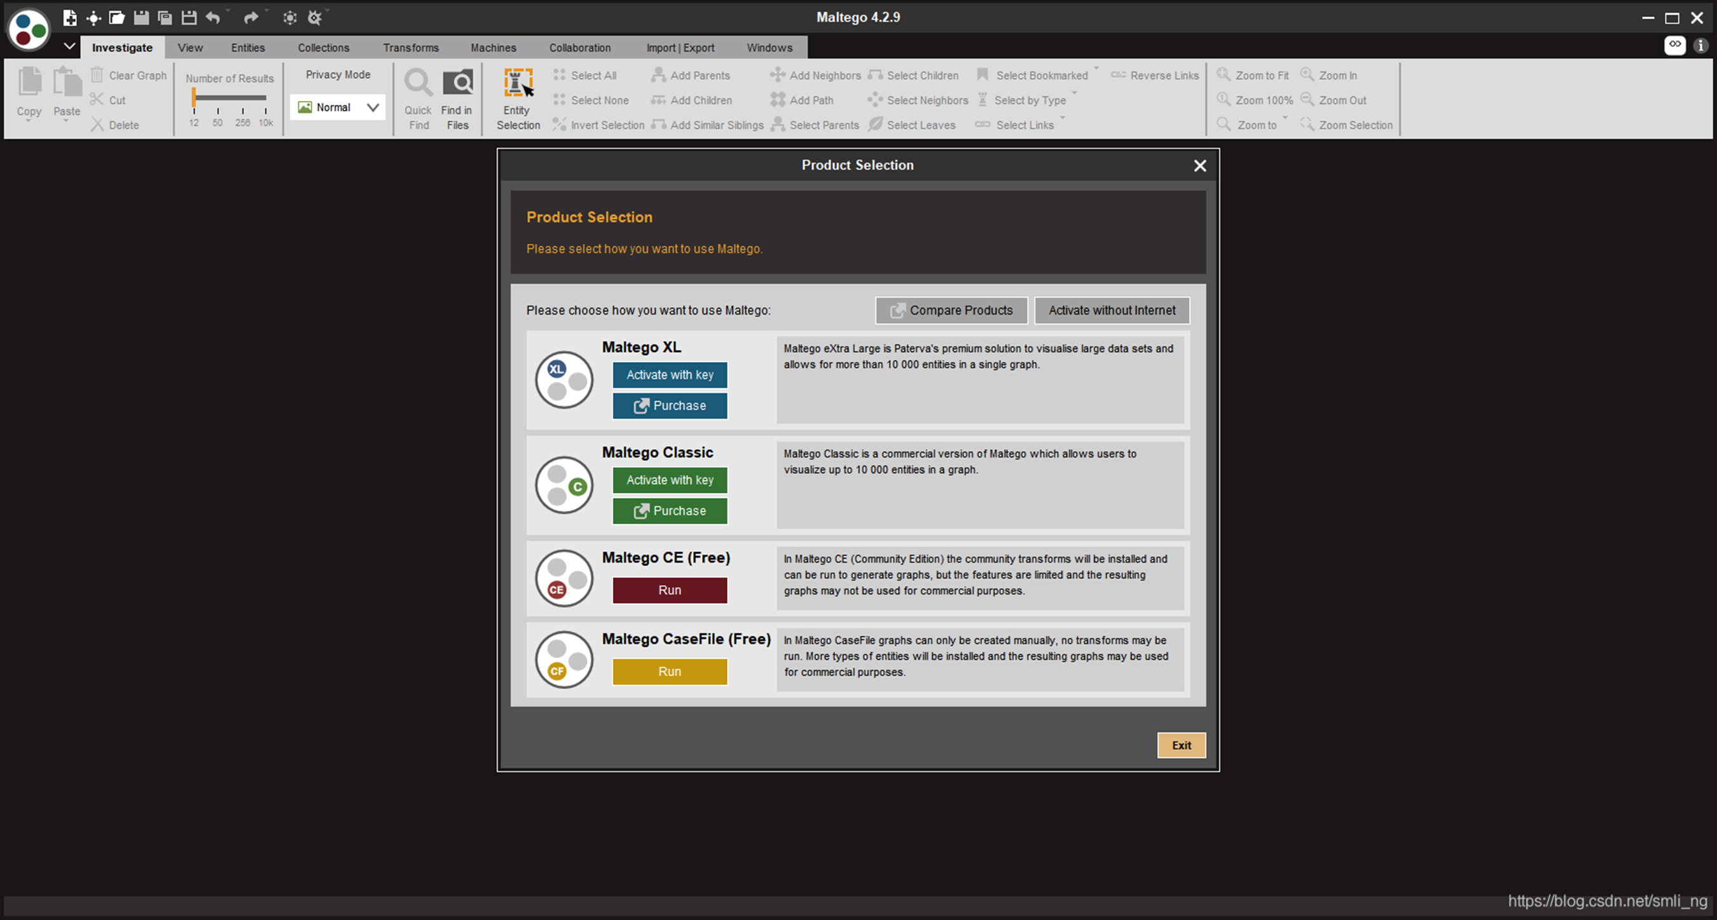
Task: Click the Number of Results slider track
Action: click(230, 98)
